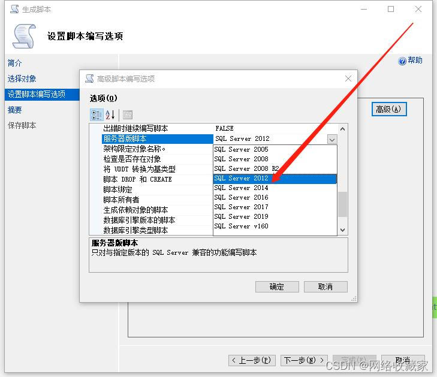Viewport: 437px width, 377px height.
Task: Select the 数据库引擎版本的脚本 property row
Action: click(158, 220)
